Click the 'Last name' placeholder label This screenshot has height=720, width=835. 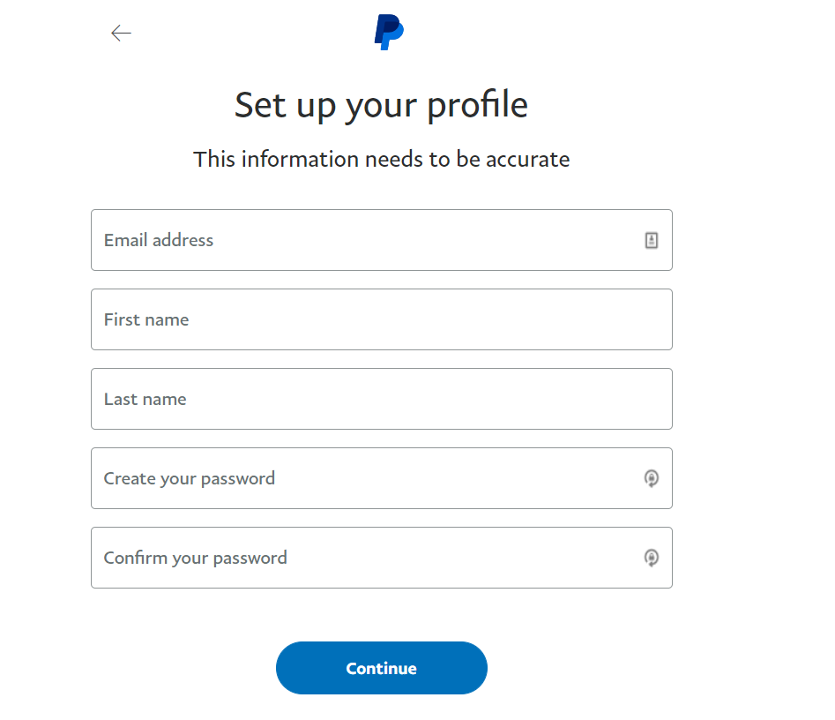click(145, 399)
